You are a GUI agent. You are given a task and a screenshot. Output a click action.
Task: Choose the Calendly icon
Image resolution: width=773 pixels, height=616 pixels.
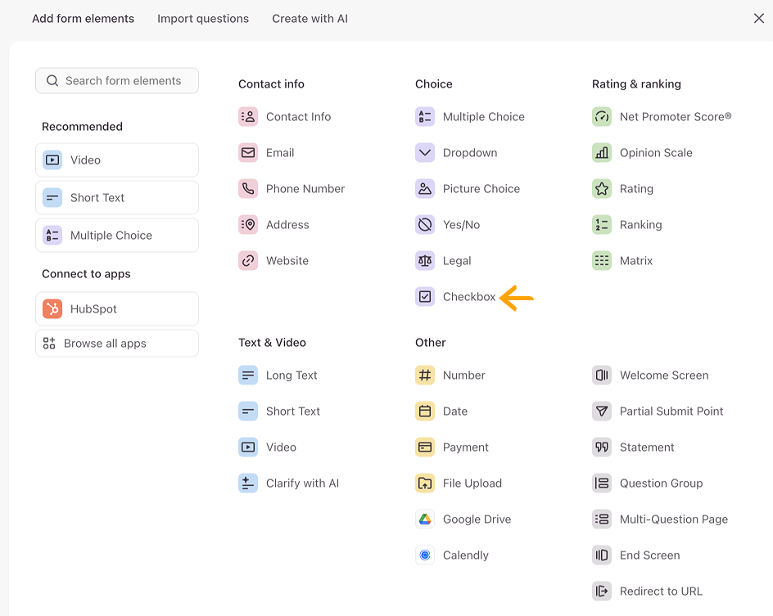click(425, 555)
